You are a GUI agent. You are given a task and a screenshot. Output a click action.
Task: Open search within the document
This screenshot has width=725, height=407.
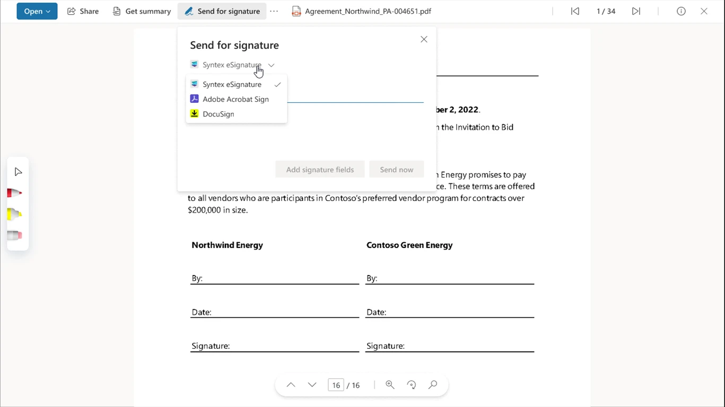click(432, 385)
